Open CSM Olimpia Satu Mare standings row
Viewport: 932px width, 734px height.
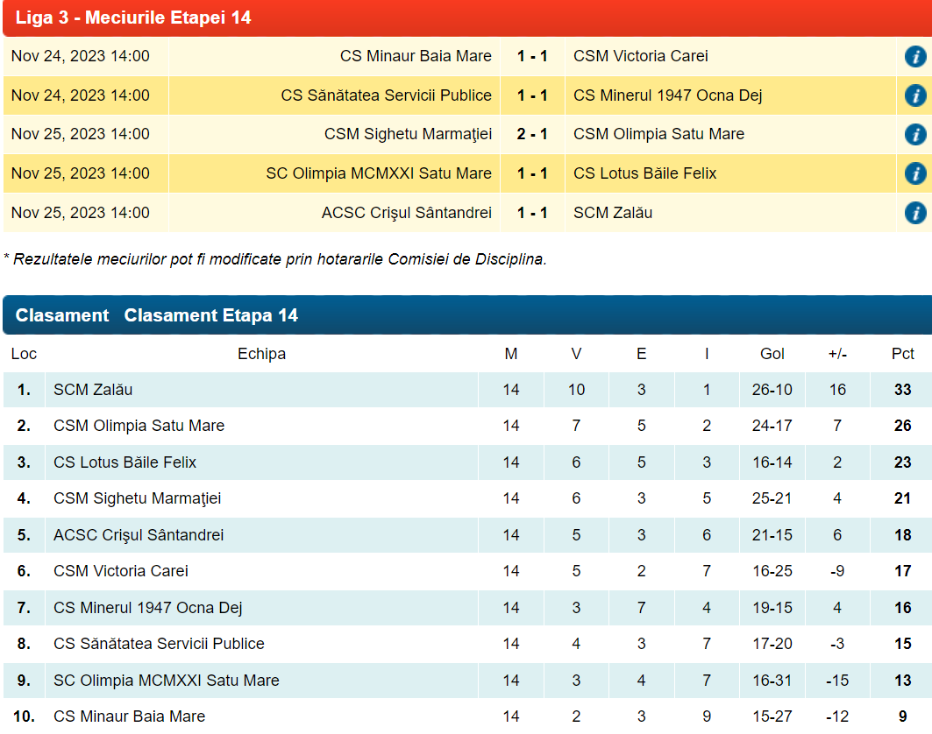(x=139, y=426)
